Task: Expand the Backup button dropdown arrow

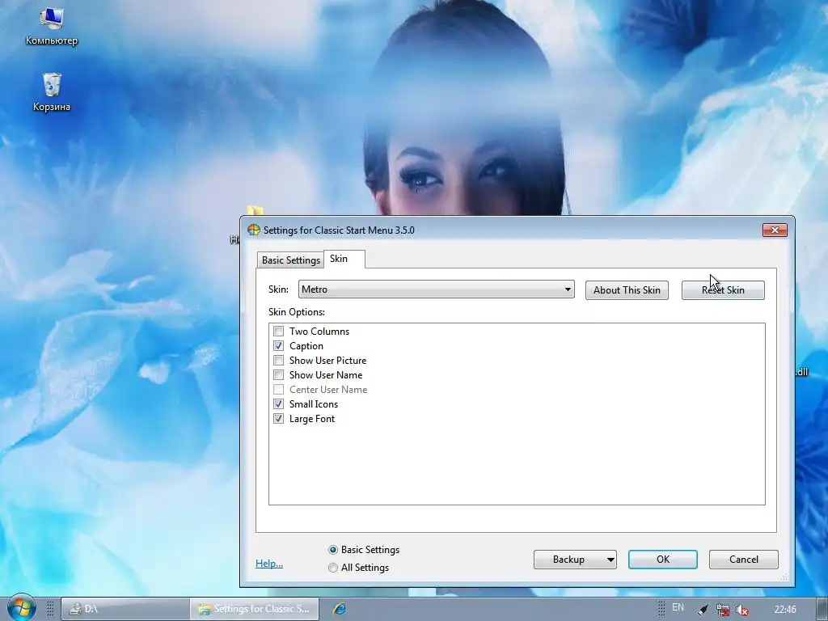Action: click(x=610, y=560)
